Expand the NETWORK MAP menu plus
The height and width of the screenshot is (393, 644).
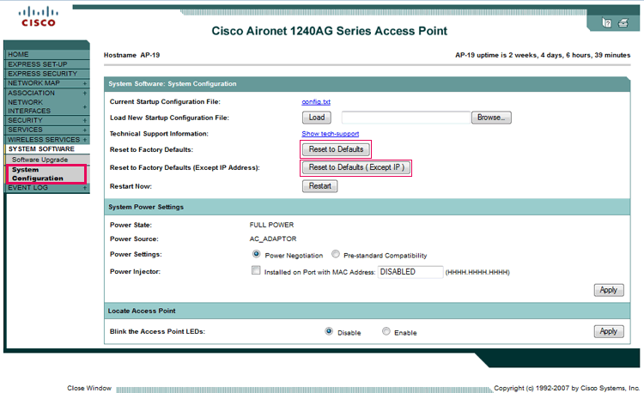[x=85, y=83]
